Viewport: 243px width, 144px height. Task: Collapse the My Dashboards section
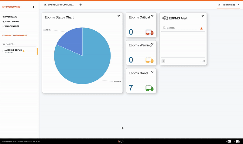34,7
